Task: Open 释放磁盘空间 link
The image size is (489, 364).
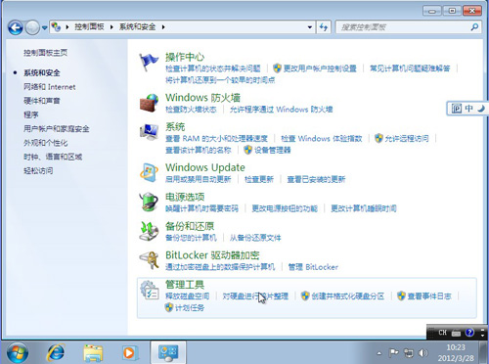Action: coord(187,296)
